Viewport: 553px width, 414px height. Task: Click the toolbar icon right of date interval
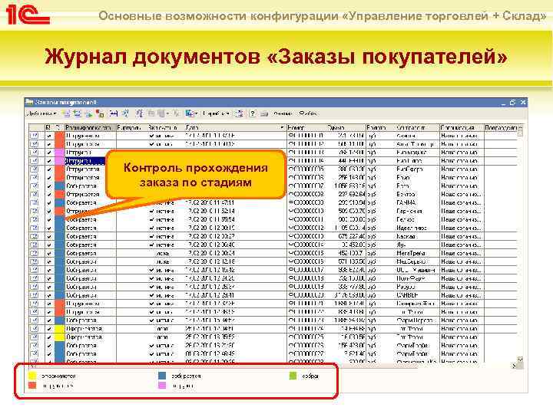coord(125,113)
